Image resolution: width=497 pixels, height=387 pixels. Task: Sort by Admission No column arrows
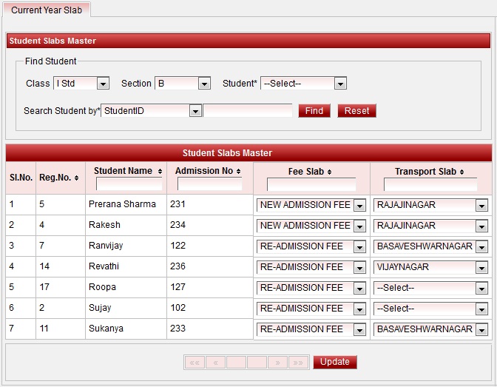tap(238, 171)
